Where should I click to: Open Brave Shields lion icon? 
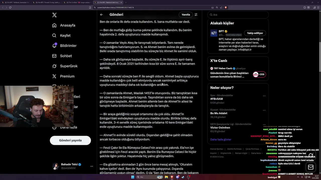[226, 7]
